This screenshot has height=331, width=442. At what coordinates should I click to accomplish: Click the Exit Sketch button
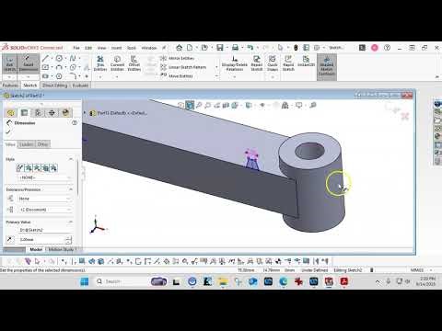point(9,63)
